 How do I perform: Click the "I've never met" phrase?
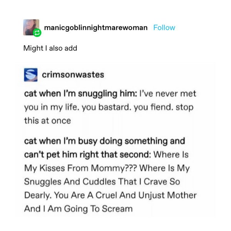pyautogui.click(x=167, y=94)
